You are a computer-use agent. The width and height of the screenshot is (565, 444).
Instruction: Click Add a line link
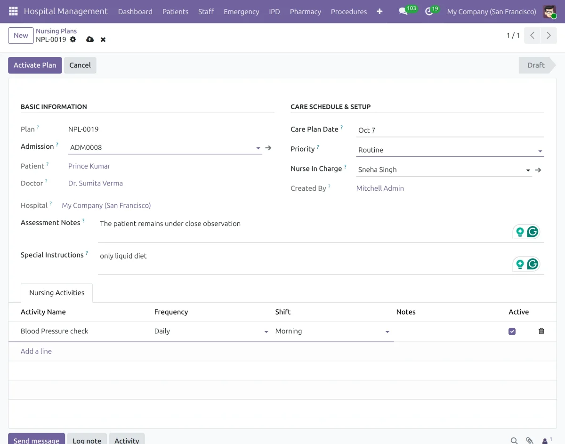(36, 351)
